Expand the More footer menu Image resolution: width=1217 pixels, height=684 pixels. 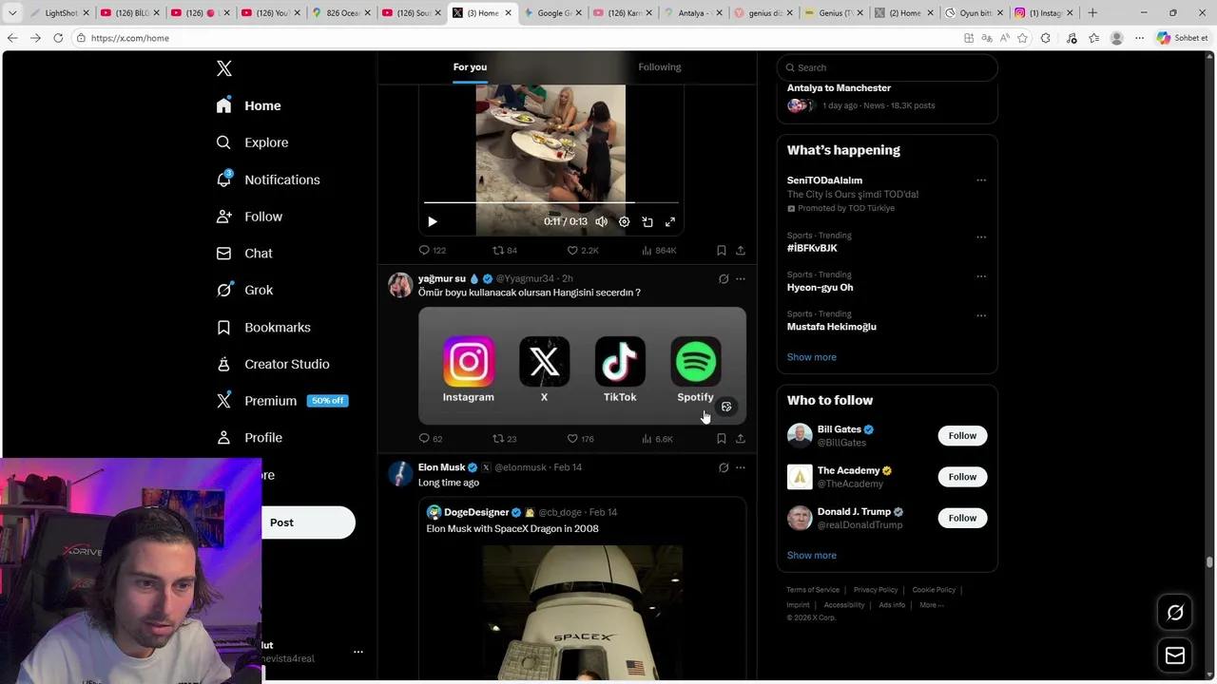(x=931, y=605)
